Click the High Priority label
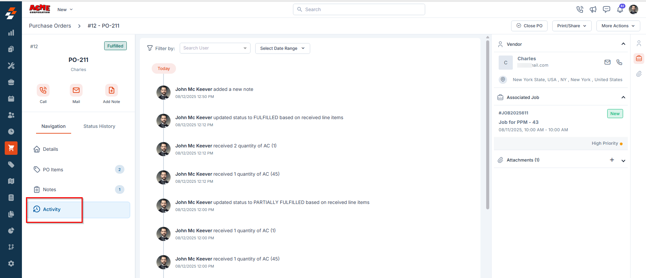This screenshot has height=278, width=646. click(605, 143)
